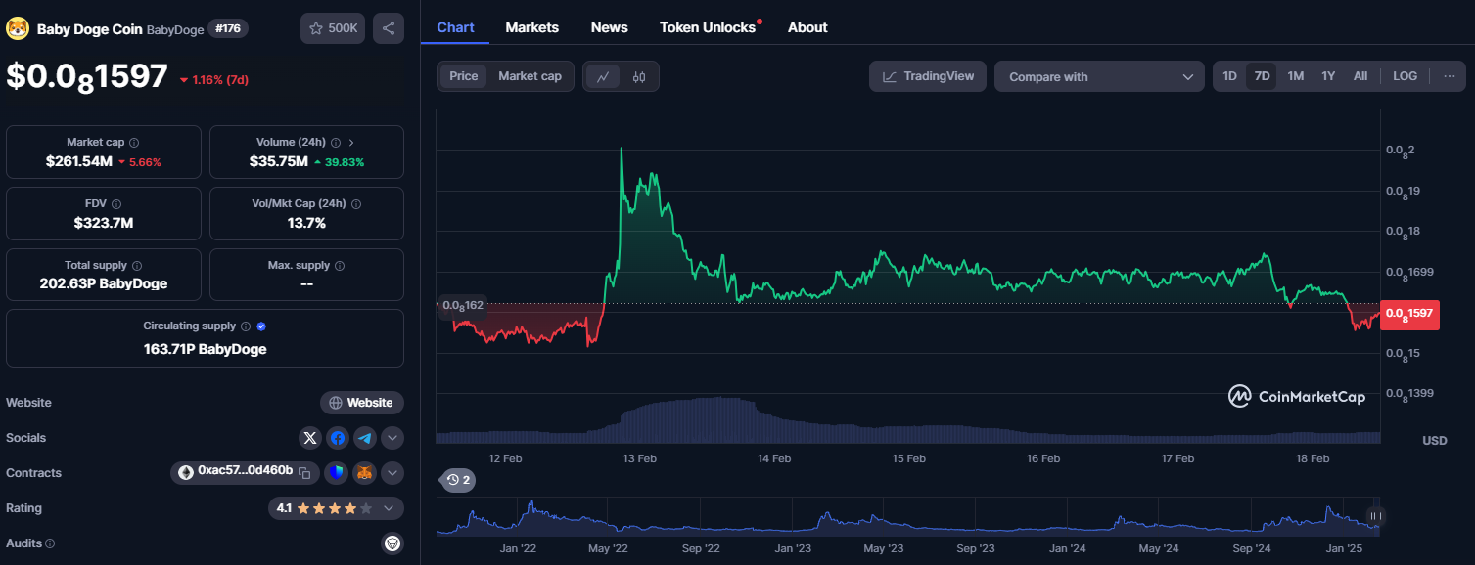Open the Compare with dropdown
This screenshot has height=565, width=1475.
pos(1099,76)
